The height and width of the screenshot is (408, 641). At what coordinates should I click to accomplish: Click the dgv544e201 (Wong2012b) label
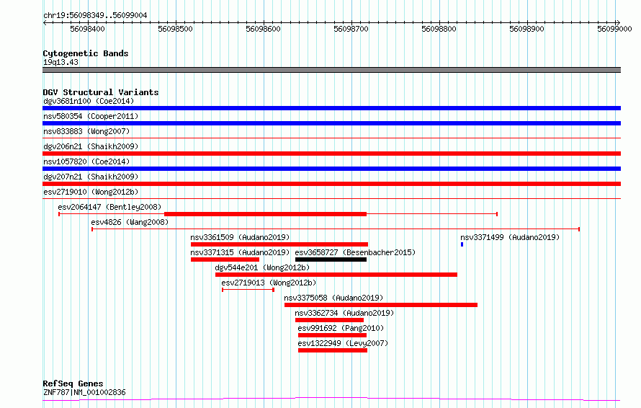tap(262, 267)
